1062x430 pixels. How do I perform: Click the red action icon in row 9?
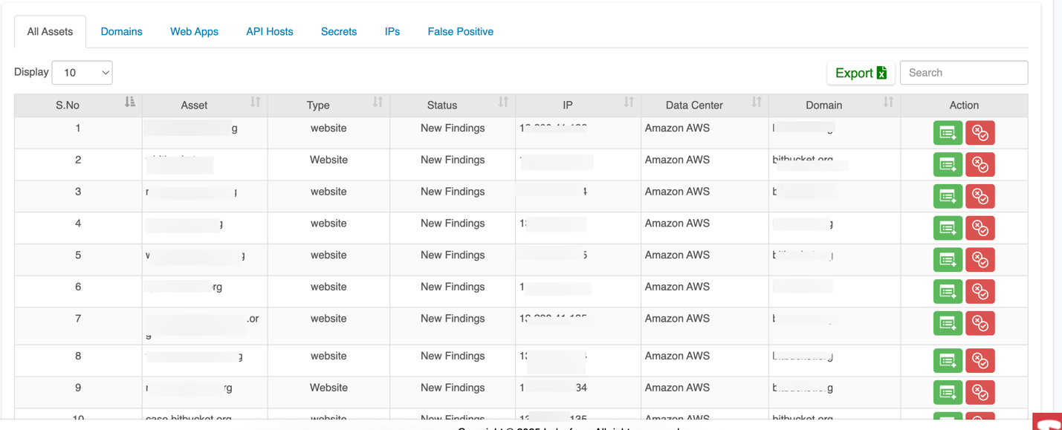(980, 392)
